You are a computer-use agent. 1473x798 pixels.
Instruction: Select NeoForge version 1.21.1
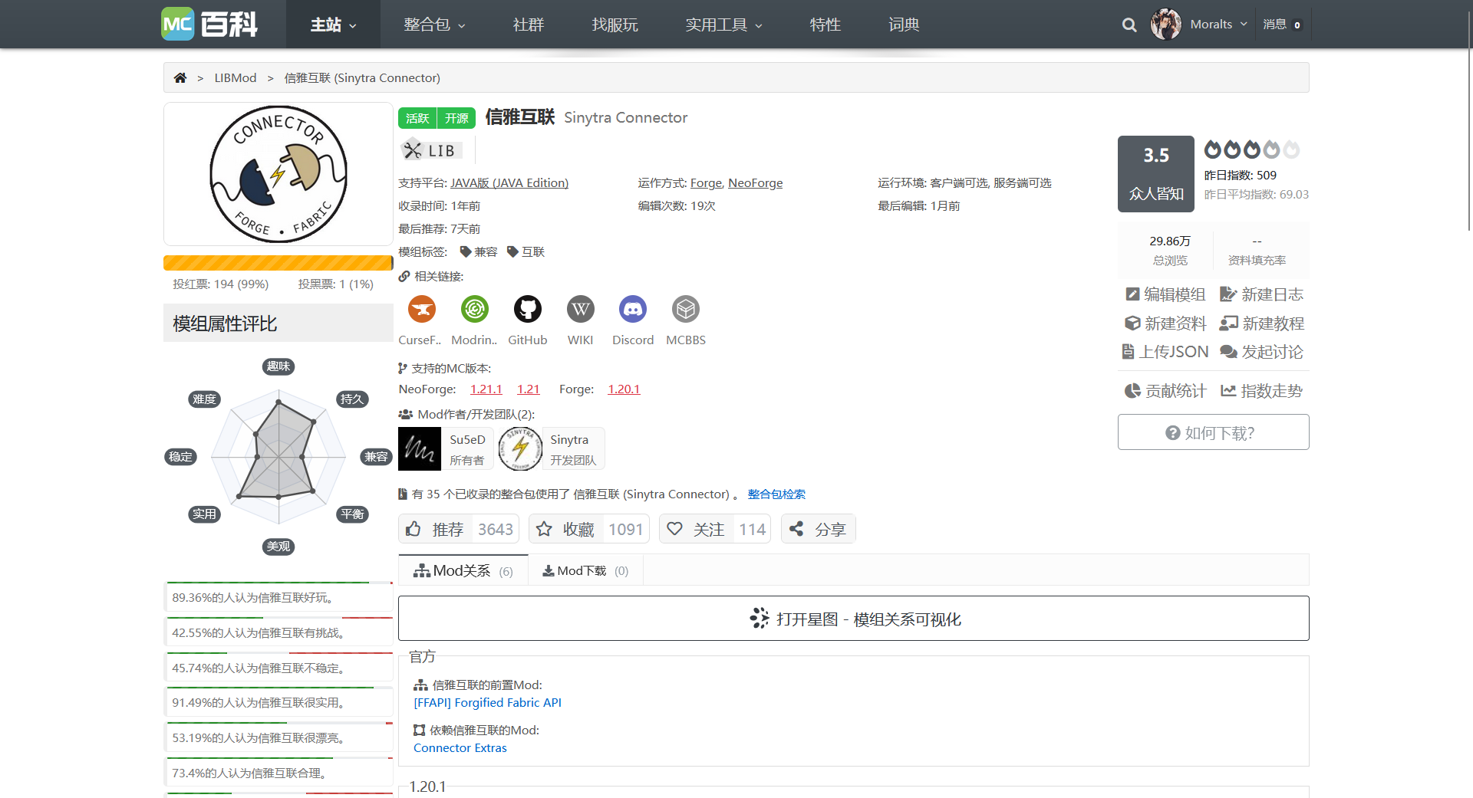486,389
